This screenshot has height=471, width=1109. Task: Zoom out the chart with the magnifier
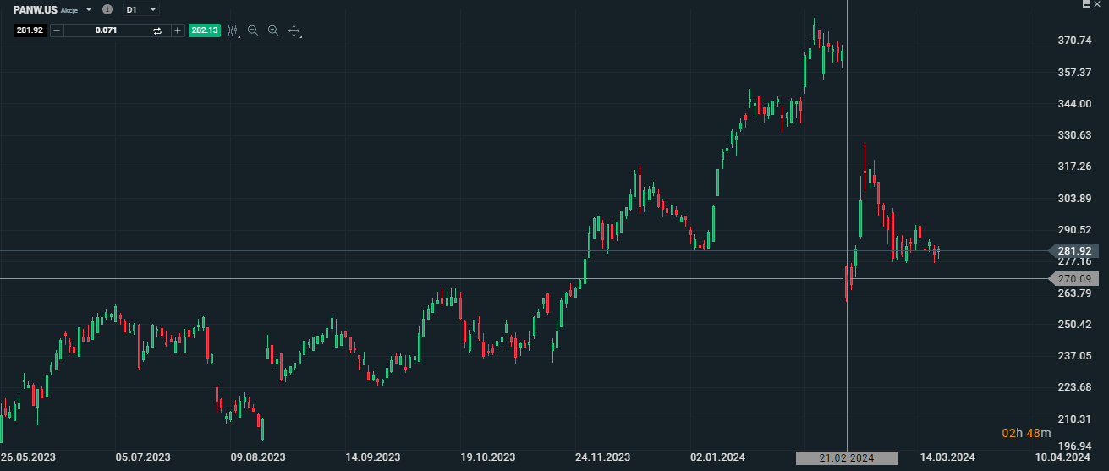pos(253,30)
